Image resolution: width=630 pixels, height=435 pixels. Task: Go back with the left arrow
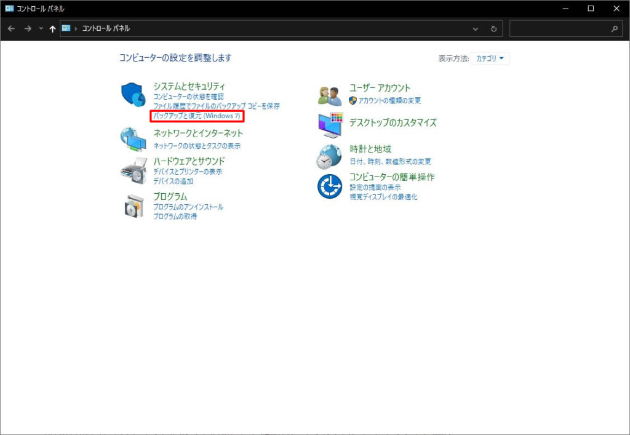[x=11, y=28]
